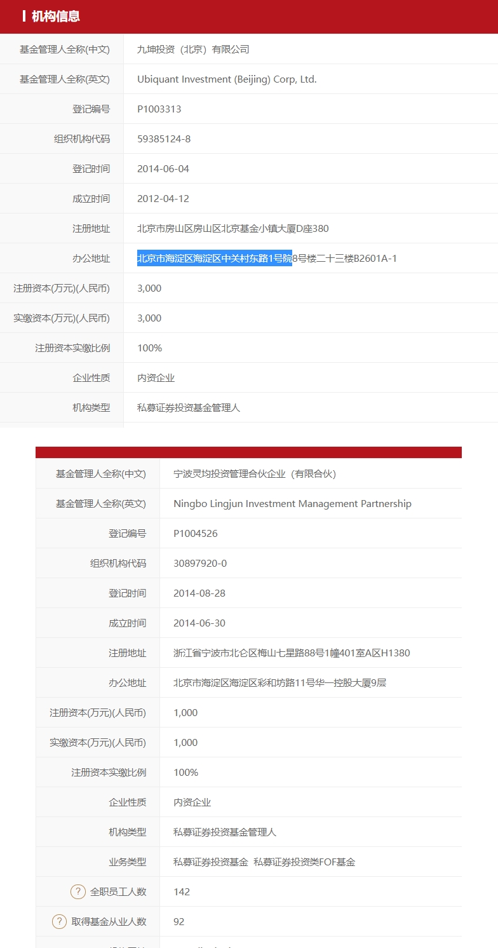Click registered capital value 3,000 beside 注册资本(万元)
Viewport: 498px width, 948px height.
pos(149,288)
